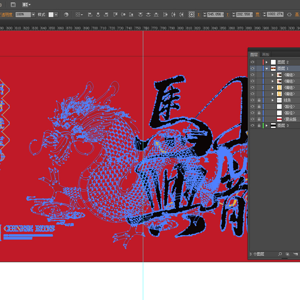Click the width value field 1022.274
The height and width of the screenshot is (300, 300).
click(x=275, y=14)
